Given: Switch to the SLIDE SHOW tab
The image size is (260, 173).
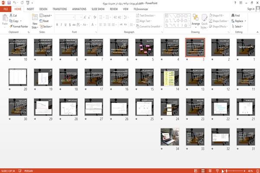Looking at the screenshot, I should pyautogui.click(x=98, y=9).
